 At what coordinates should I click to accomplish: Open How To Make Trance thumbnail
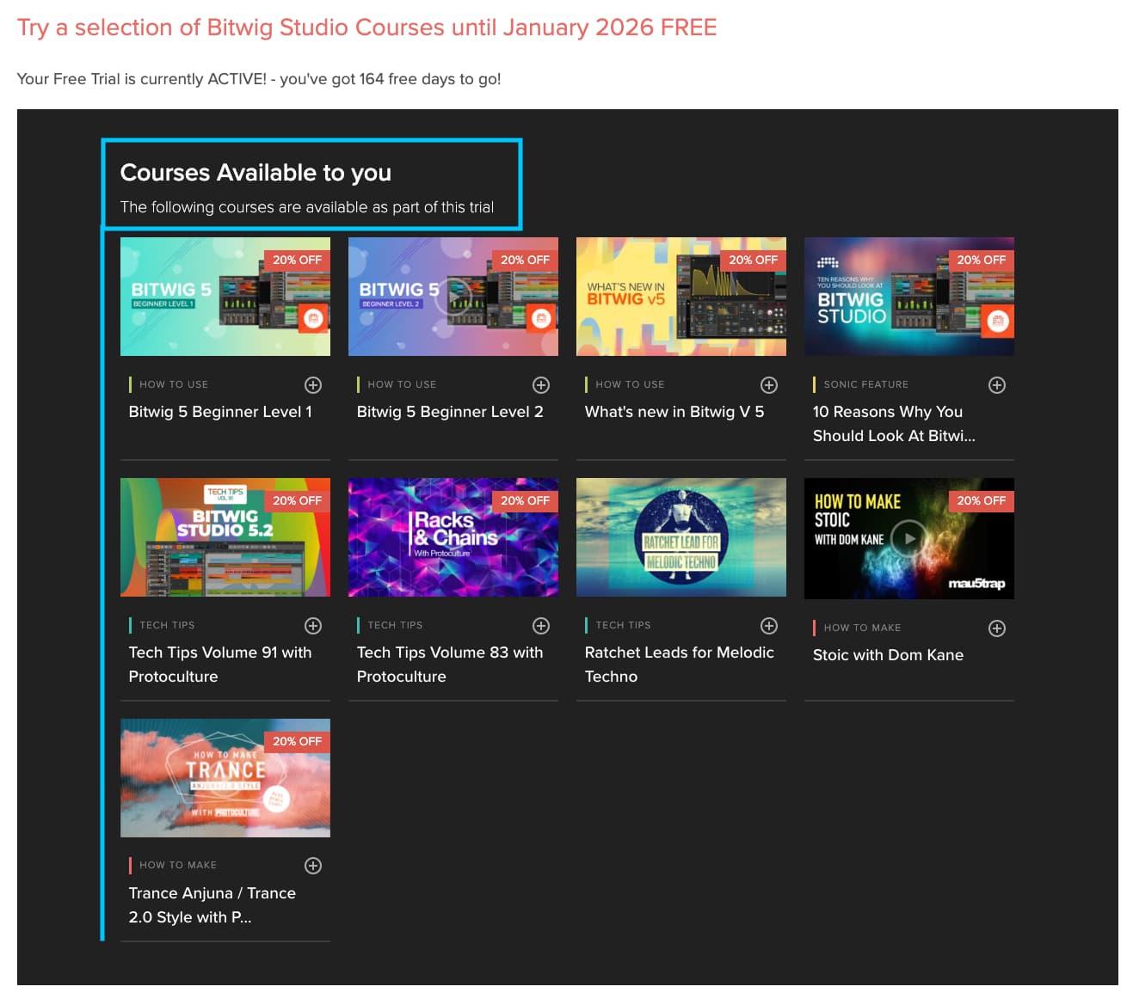point(225,778)
